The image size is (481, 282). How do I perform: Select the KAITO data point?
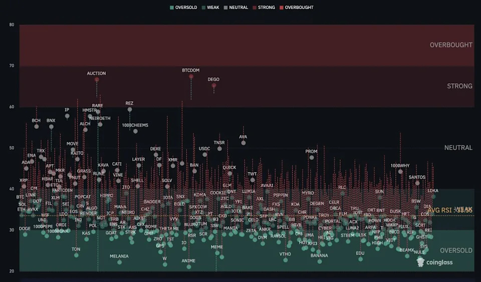point(77,159)
